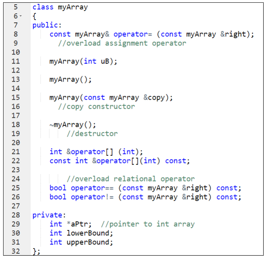This screenshot has height=256, width=264.
Task: Click line number 5 in the gutter
Action: (x=16, y=7)
